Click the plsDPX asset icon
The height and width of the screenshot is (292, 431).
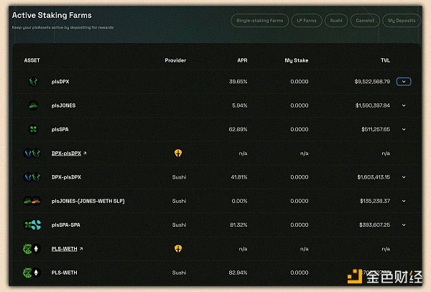pyautogui.click(x=33, y=82)
